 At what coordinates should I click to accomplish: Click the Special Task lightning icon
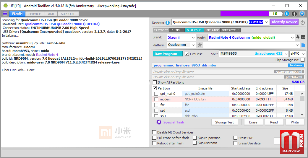[x=159, y=122]
